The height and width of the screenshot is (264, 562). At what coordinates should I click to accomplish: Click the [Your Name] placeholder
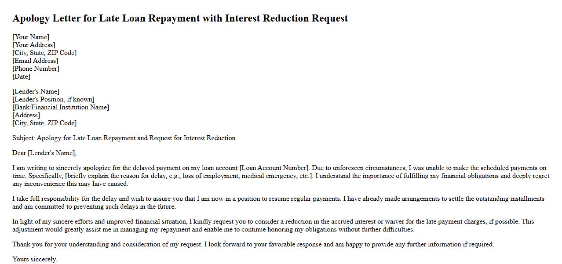31,37
